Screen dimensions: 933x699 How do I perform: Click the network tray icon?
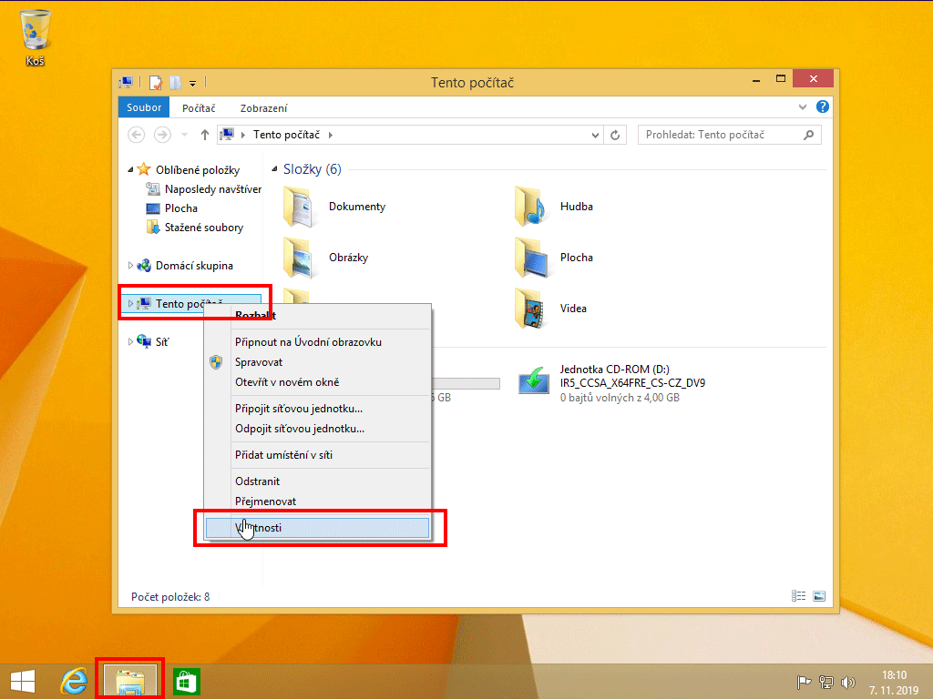pyautogui.click(x=825, y=683)
